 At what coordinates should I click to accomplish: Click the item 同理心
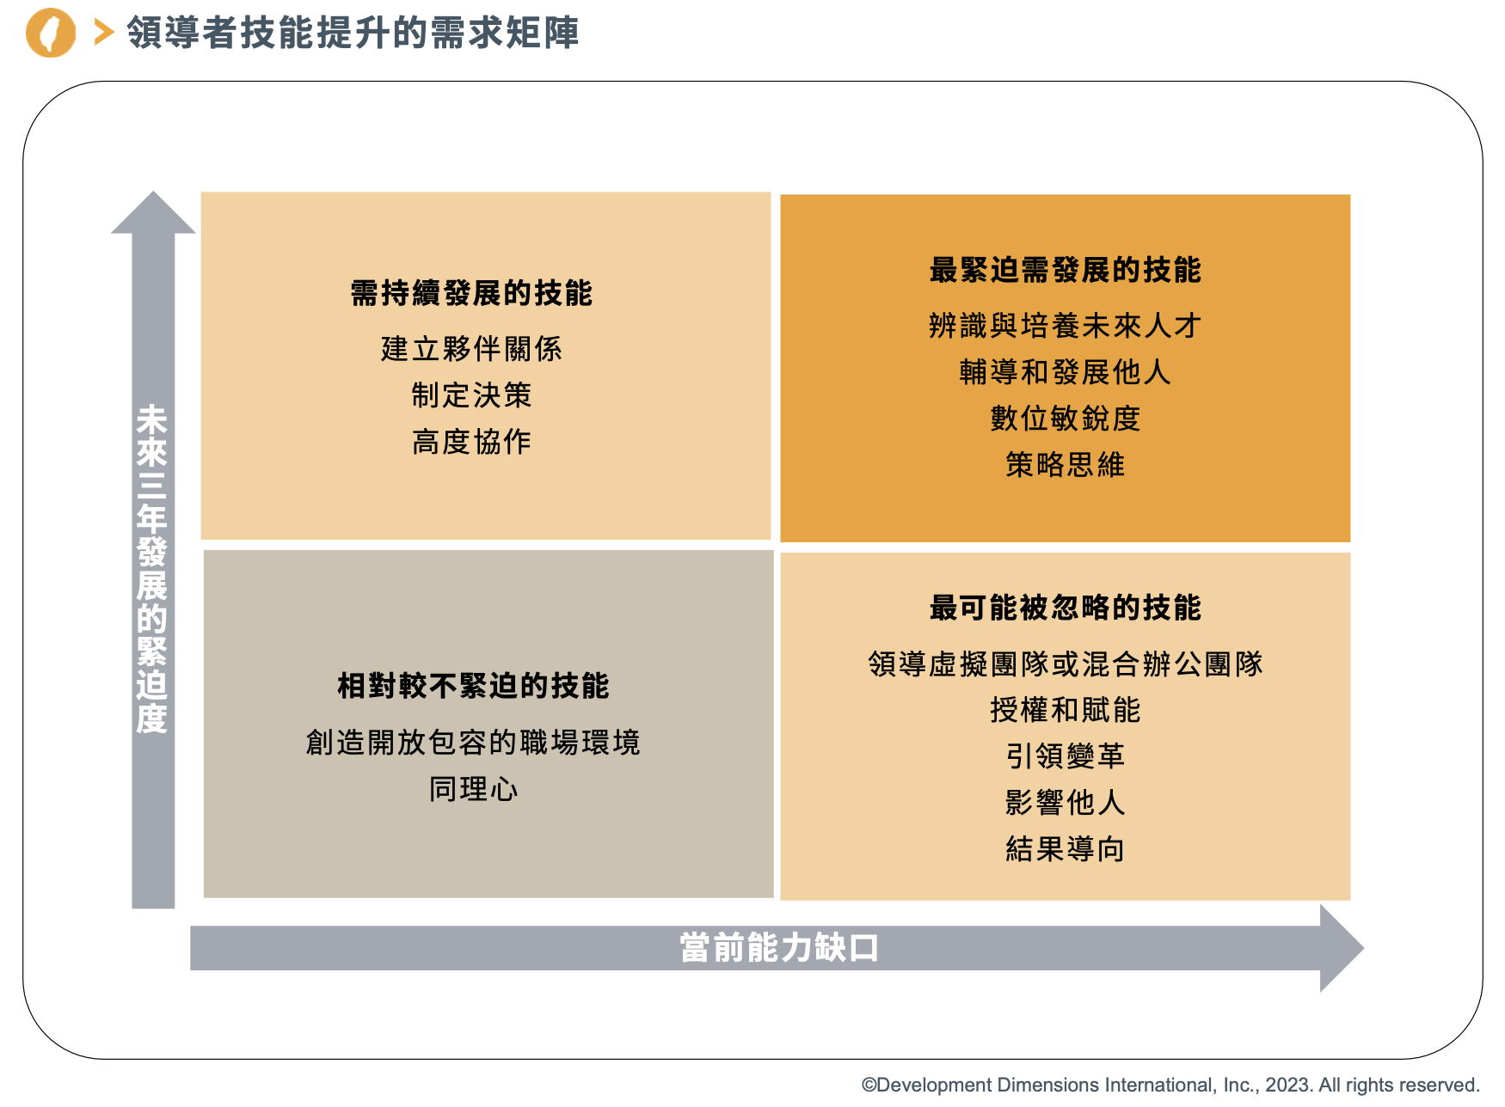(x=473, y=789)
